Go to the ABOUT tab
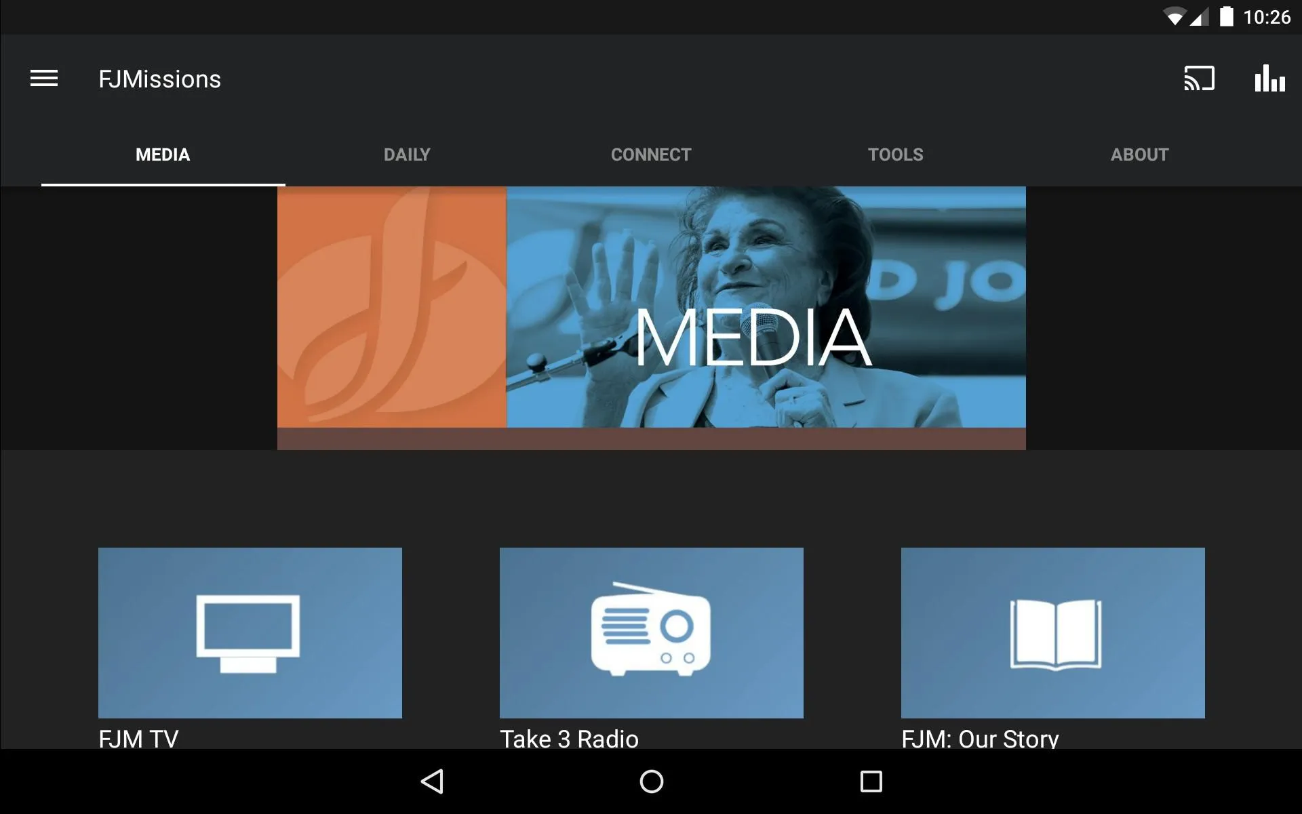Image resolution: width=1302 pixels, height=814 pixels. point(1139,155)
